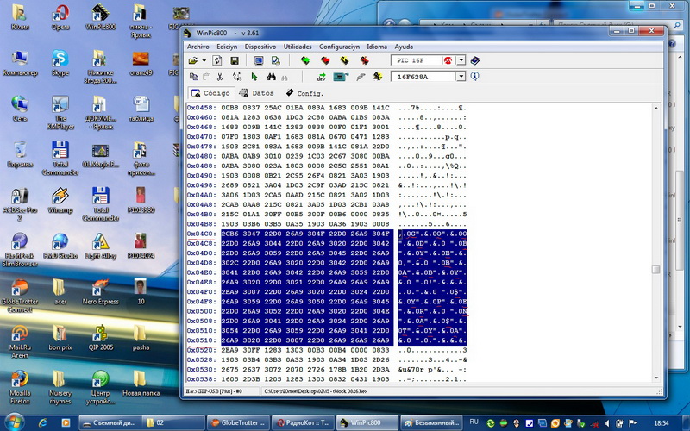The image size is (690, 431).
Task: Click the teal hardware programmer icon
Action: (x=341, y=77)
